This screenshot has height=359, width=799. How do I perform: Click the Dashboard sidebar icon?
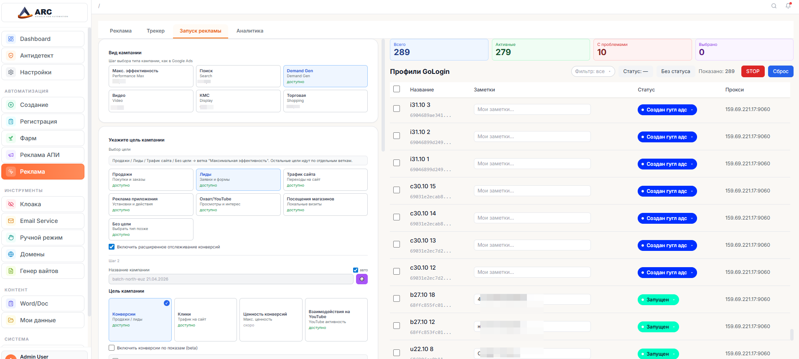[11, 39]
